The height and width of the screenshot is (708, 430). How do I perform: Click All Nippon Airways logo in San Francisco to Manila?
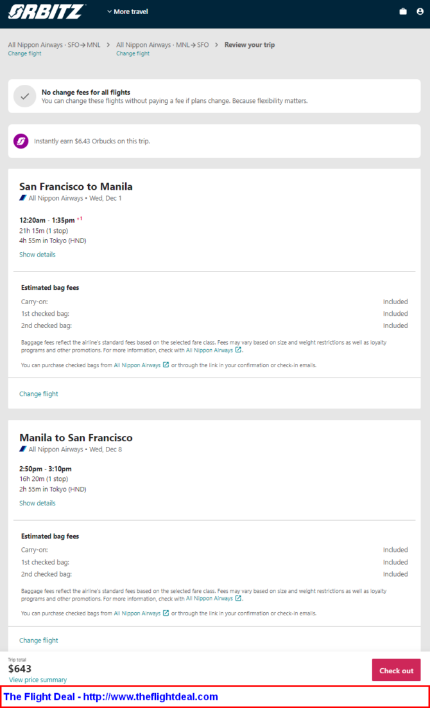pos(23,198)
